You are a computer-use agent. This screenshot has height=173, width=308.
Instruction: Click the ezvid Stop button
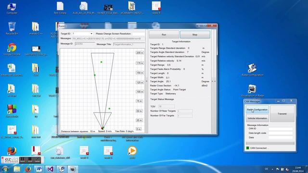(30, 160)
